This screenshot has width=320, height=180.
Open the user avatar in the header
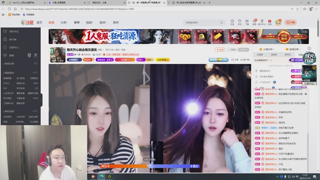tap(278, 22)
